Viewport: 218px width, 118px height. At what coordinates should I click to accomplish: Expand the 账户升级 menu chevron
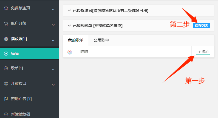[x=53, y=25]
